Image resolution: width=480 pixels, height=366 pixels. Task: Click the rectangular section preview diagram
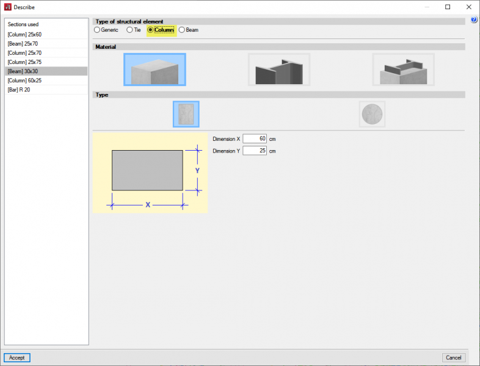point(148,171)
